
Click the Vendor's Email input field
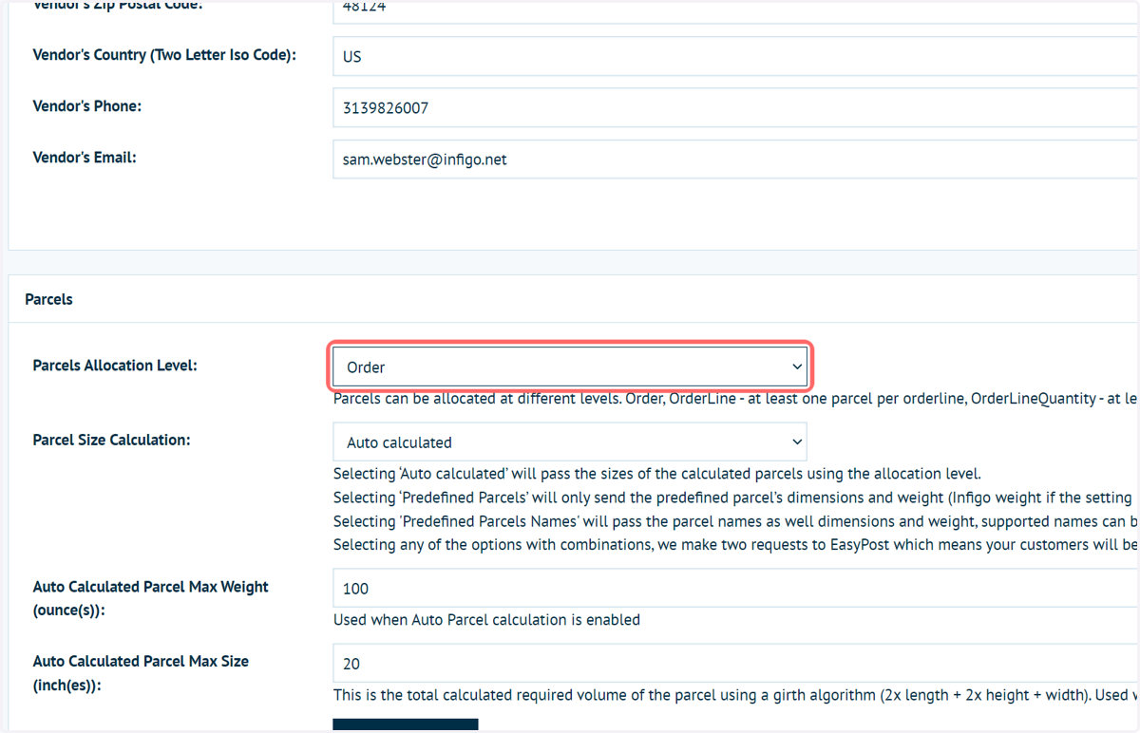pos(736,160)
